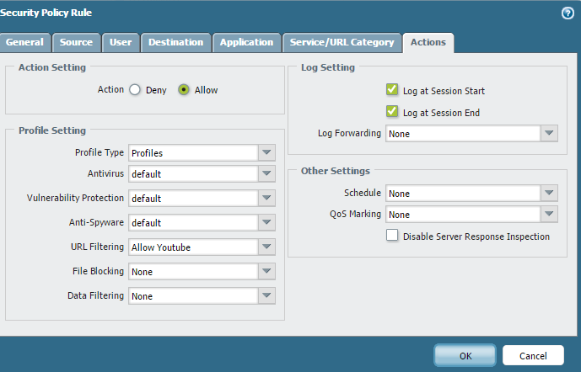Enable Disable Server Response Inspection checkbox

pyautogui.click(x=392, y=236)
